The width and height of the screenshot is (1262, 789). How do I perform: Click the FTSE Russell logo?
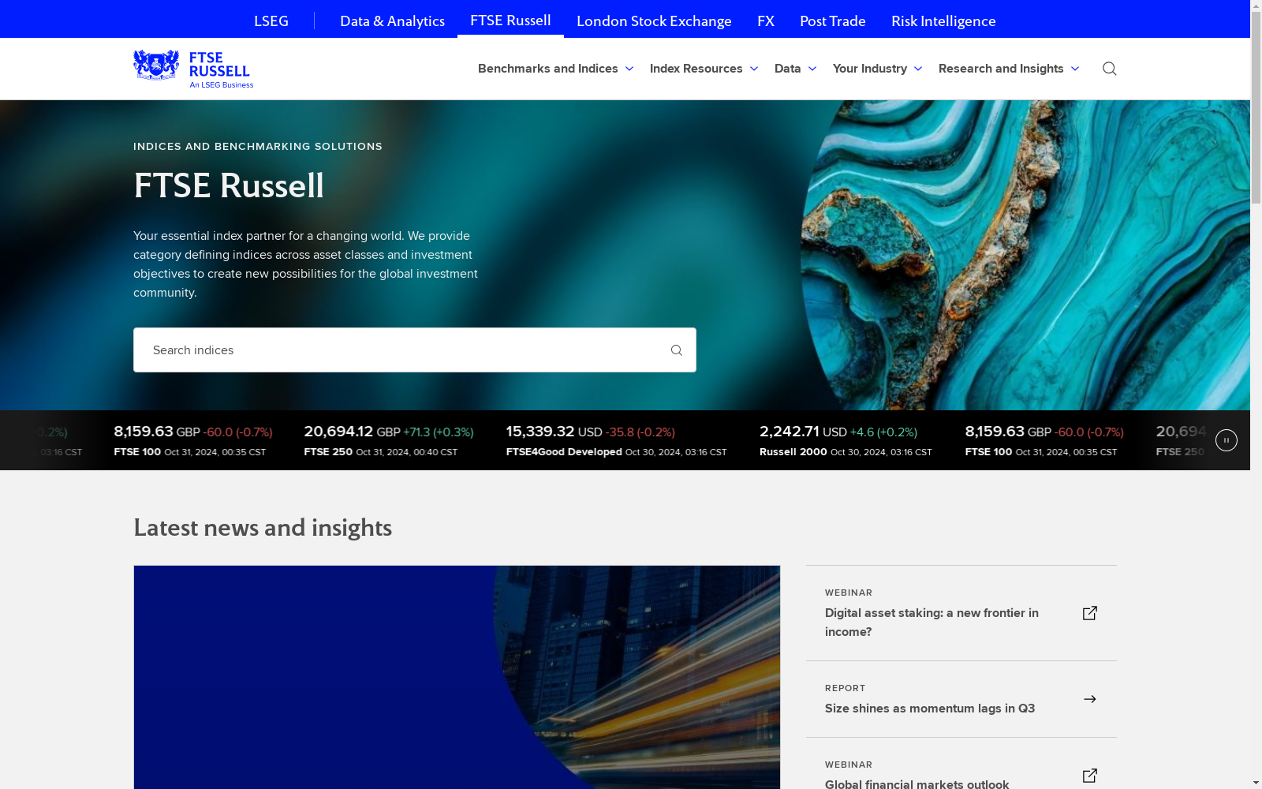[x=193, y=69]
